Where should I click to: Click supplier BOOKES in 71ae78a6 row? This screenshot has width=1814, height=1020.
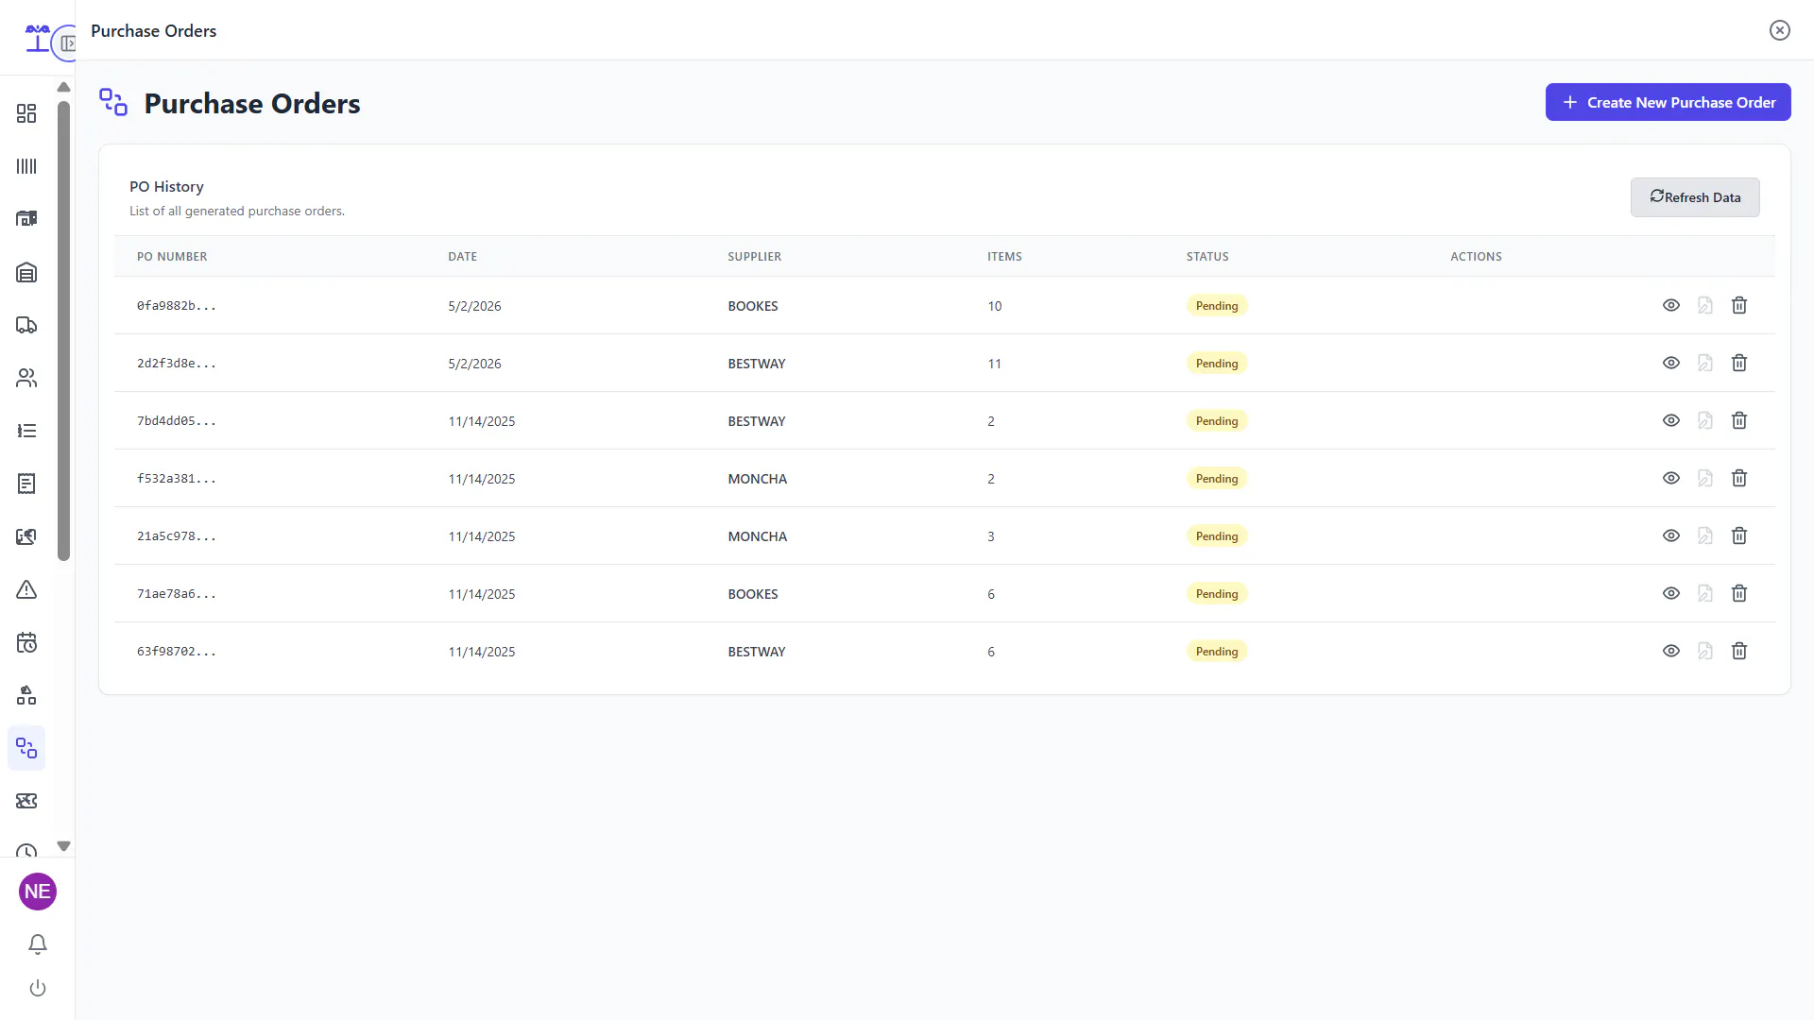tap(753, 594)
